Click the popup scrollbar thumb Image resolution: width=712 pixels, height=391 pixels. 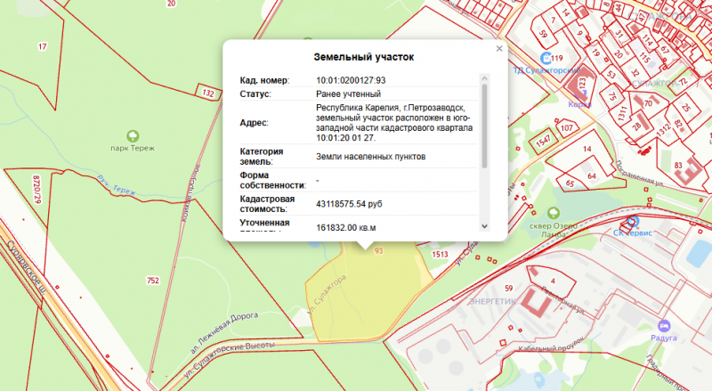(484, 126)
